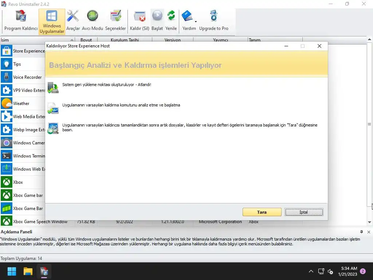Sort by Versiyon column header
This screenshot has width=373, height=280.
coord(172,40)
